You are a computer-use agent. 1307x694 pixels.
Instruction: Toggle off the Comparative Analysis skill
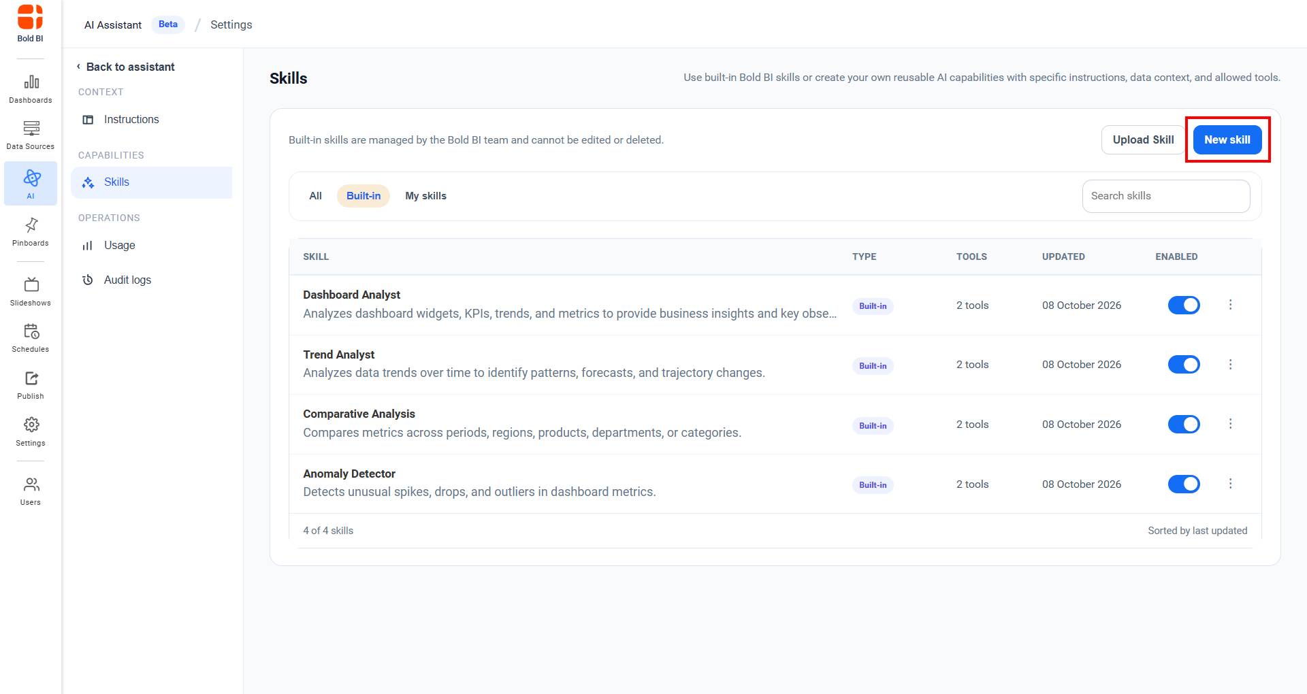click(1184, 425)
